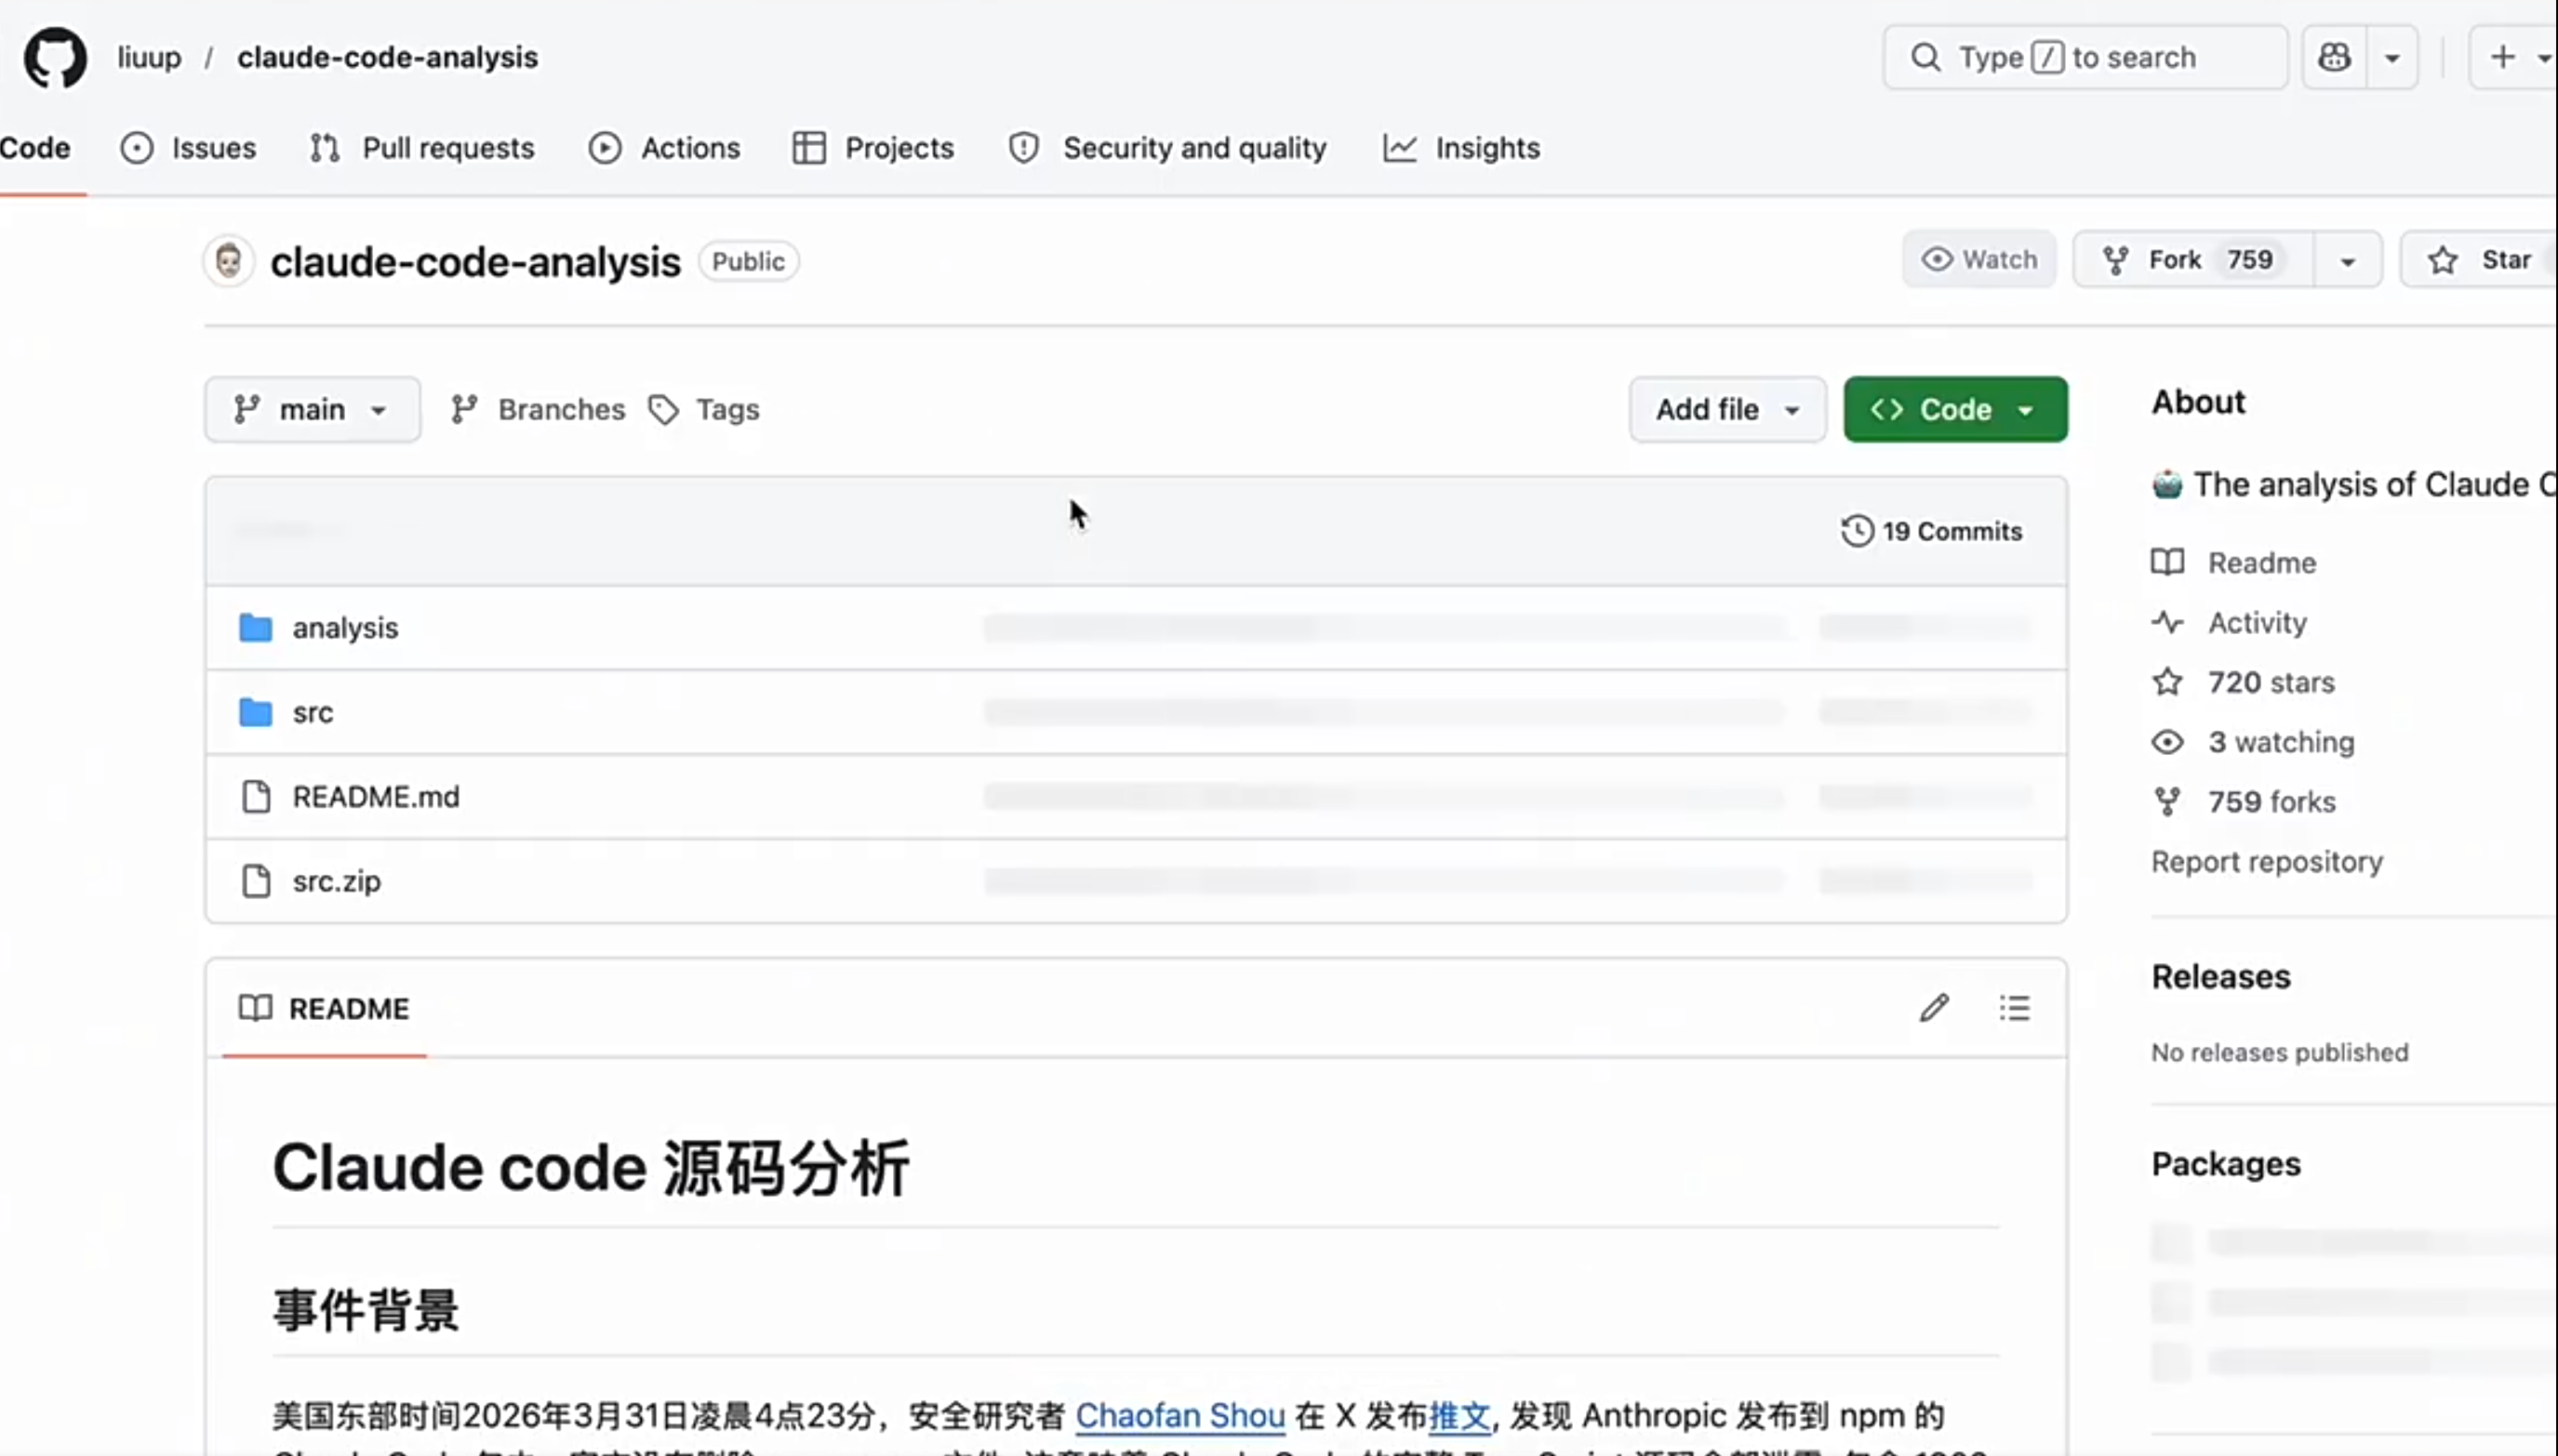The width and height of the screenshot is (2558, 1456).
Task: Click the Public visibility badge
Action: [x=748, y=262]
